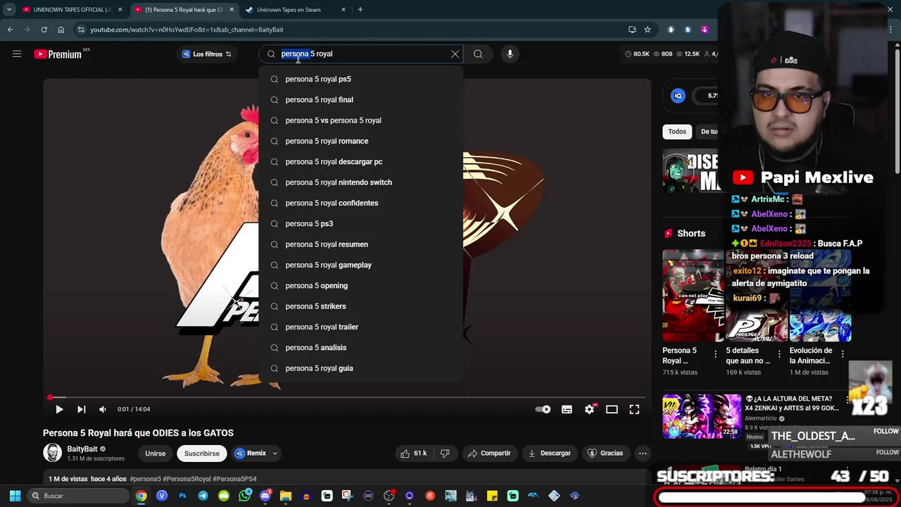The height and width of the screenshot is (507, 901).
Task: Open Photoshop from the taskbar
Action: 182,496
